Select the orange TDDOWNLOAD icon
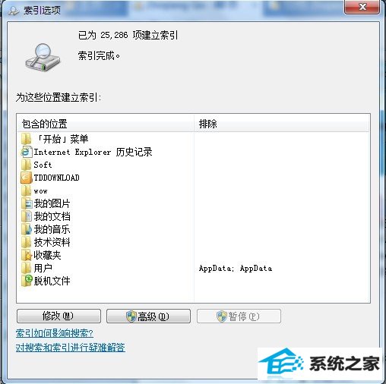 pos(27,178)
